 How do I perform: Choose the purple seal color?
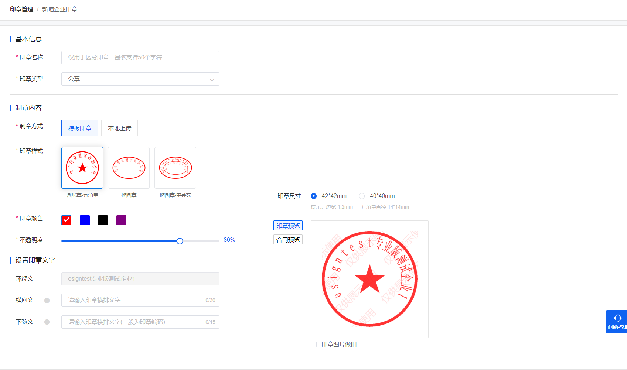click(x=121, y=220)
